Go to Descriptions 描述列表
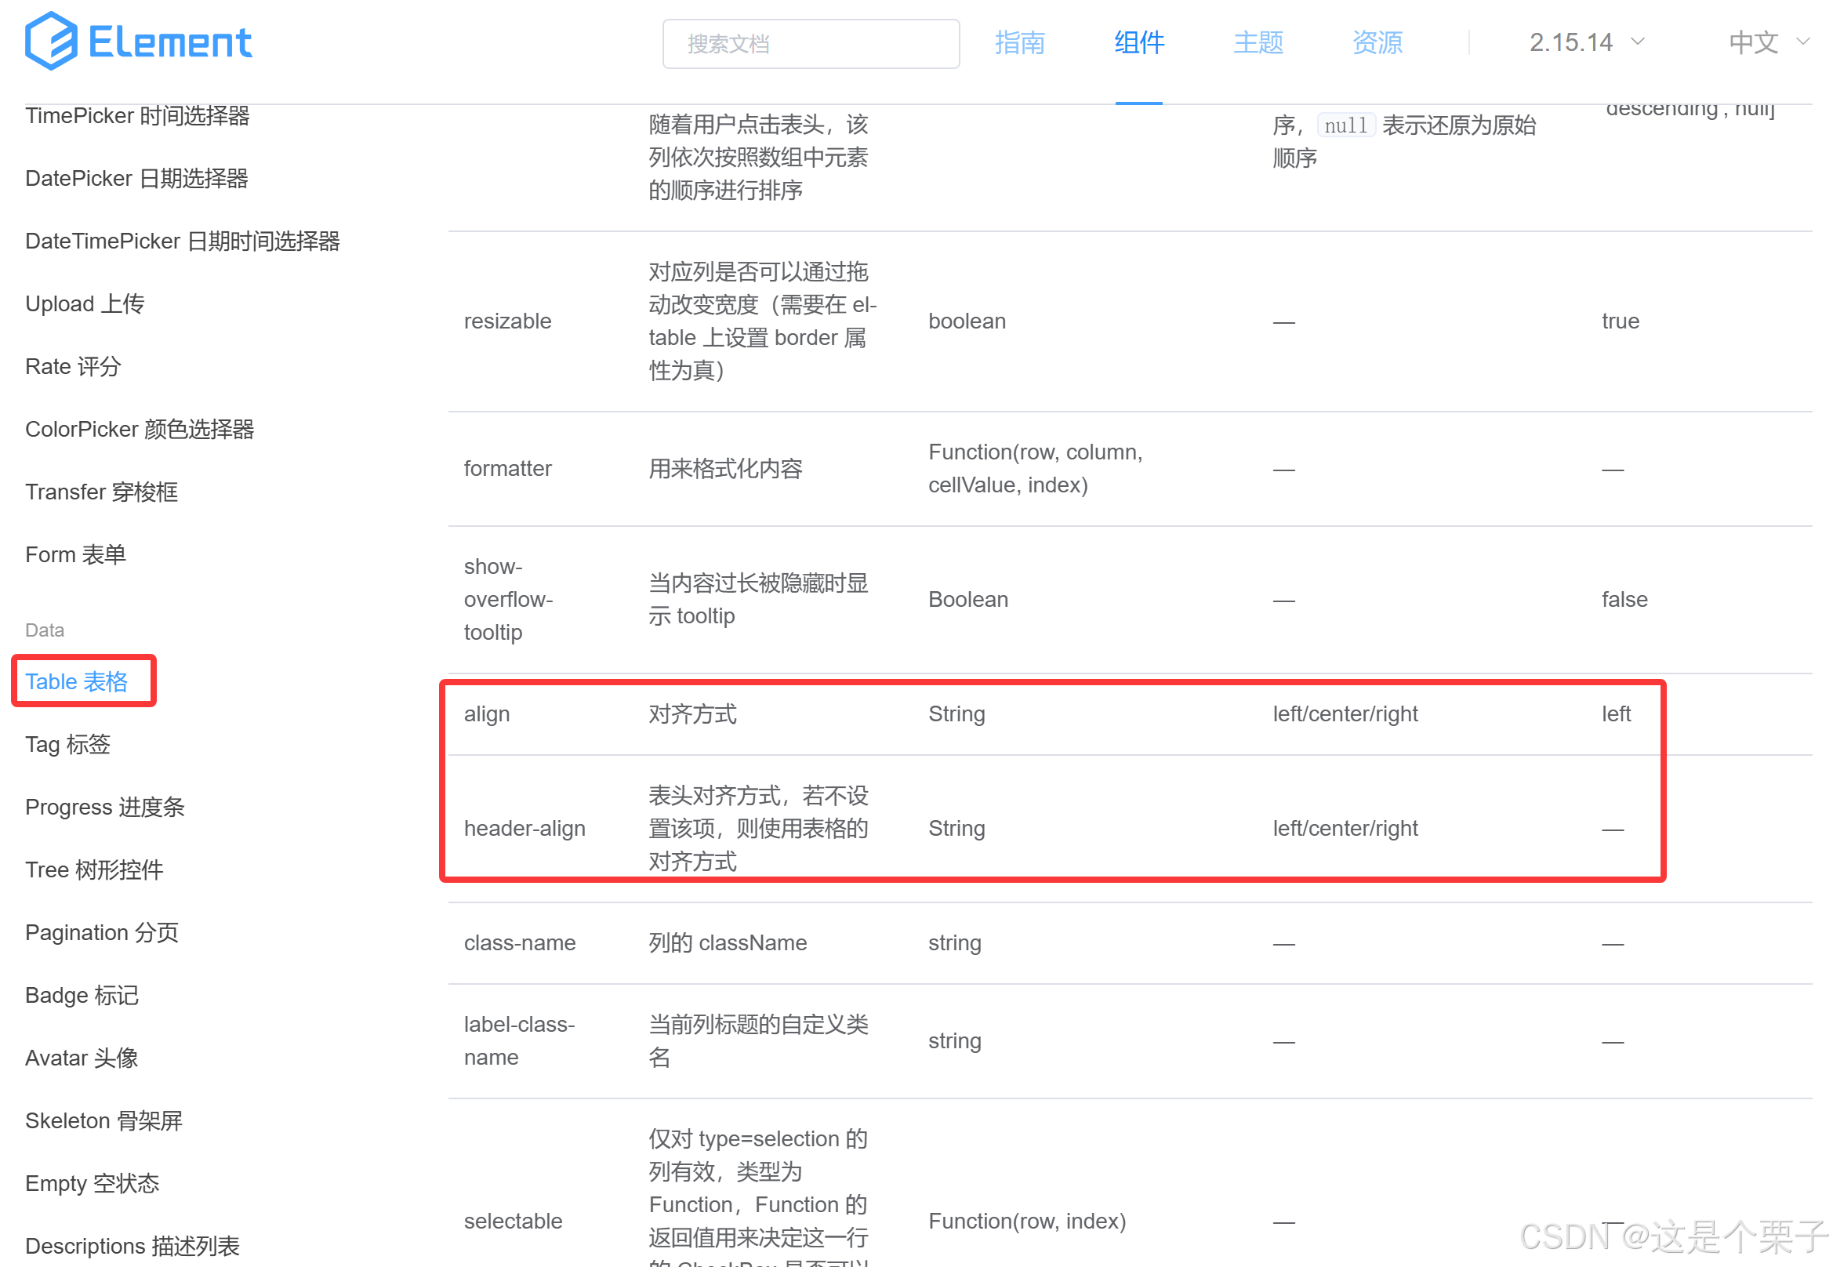The image size is (1833, 1267). (132, 1247)
